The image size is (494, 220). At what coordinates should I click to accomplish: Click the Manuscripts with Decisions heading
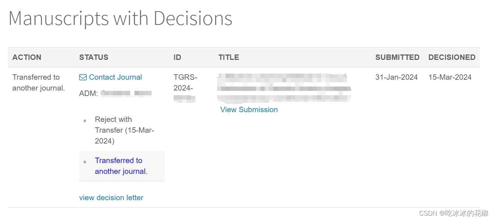coord(121,18)
